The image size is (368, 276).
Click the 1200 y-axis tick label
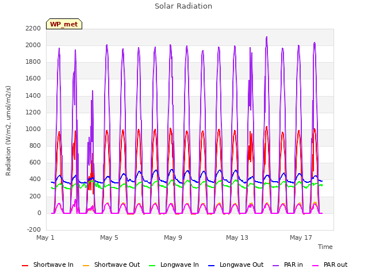[33, 113]
